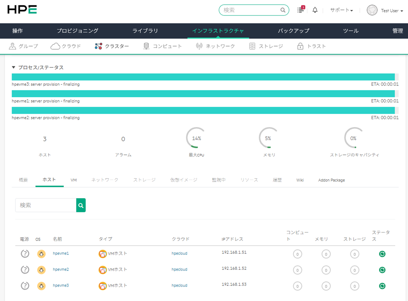Click the hpevme3 provisioning progress bar
The height and width of the screenshot is (301, 408).
pos(203,77)
